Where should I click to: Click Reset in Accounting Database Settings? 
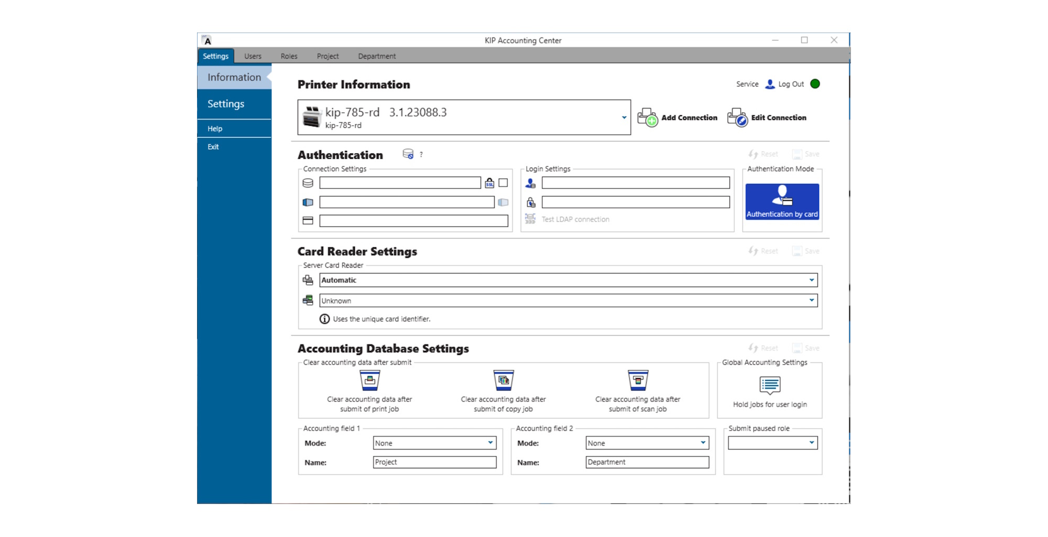[x=763, y=348]
